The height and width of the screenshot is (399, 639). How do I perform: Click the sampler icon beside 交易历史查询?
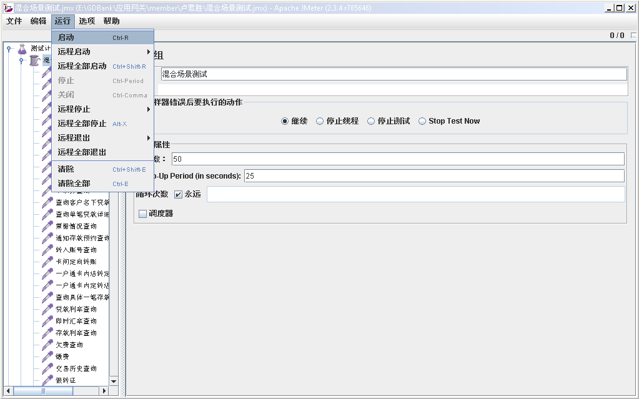(47, 368)
